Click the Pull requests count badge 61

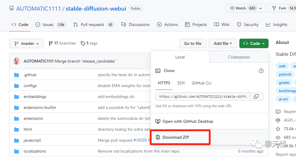110,25
